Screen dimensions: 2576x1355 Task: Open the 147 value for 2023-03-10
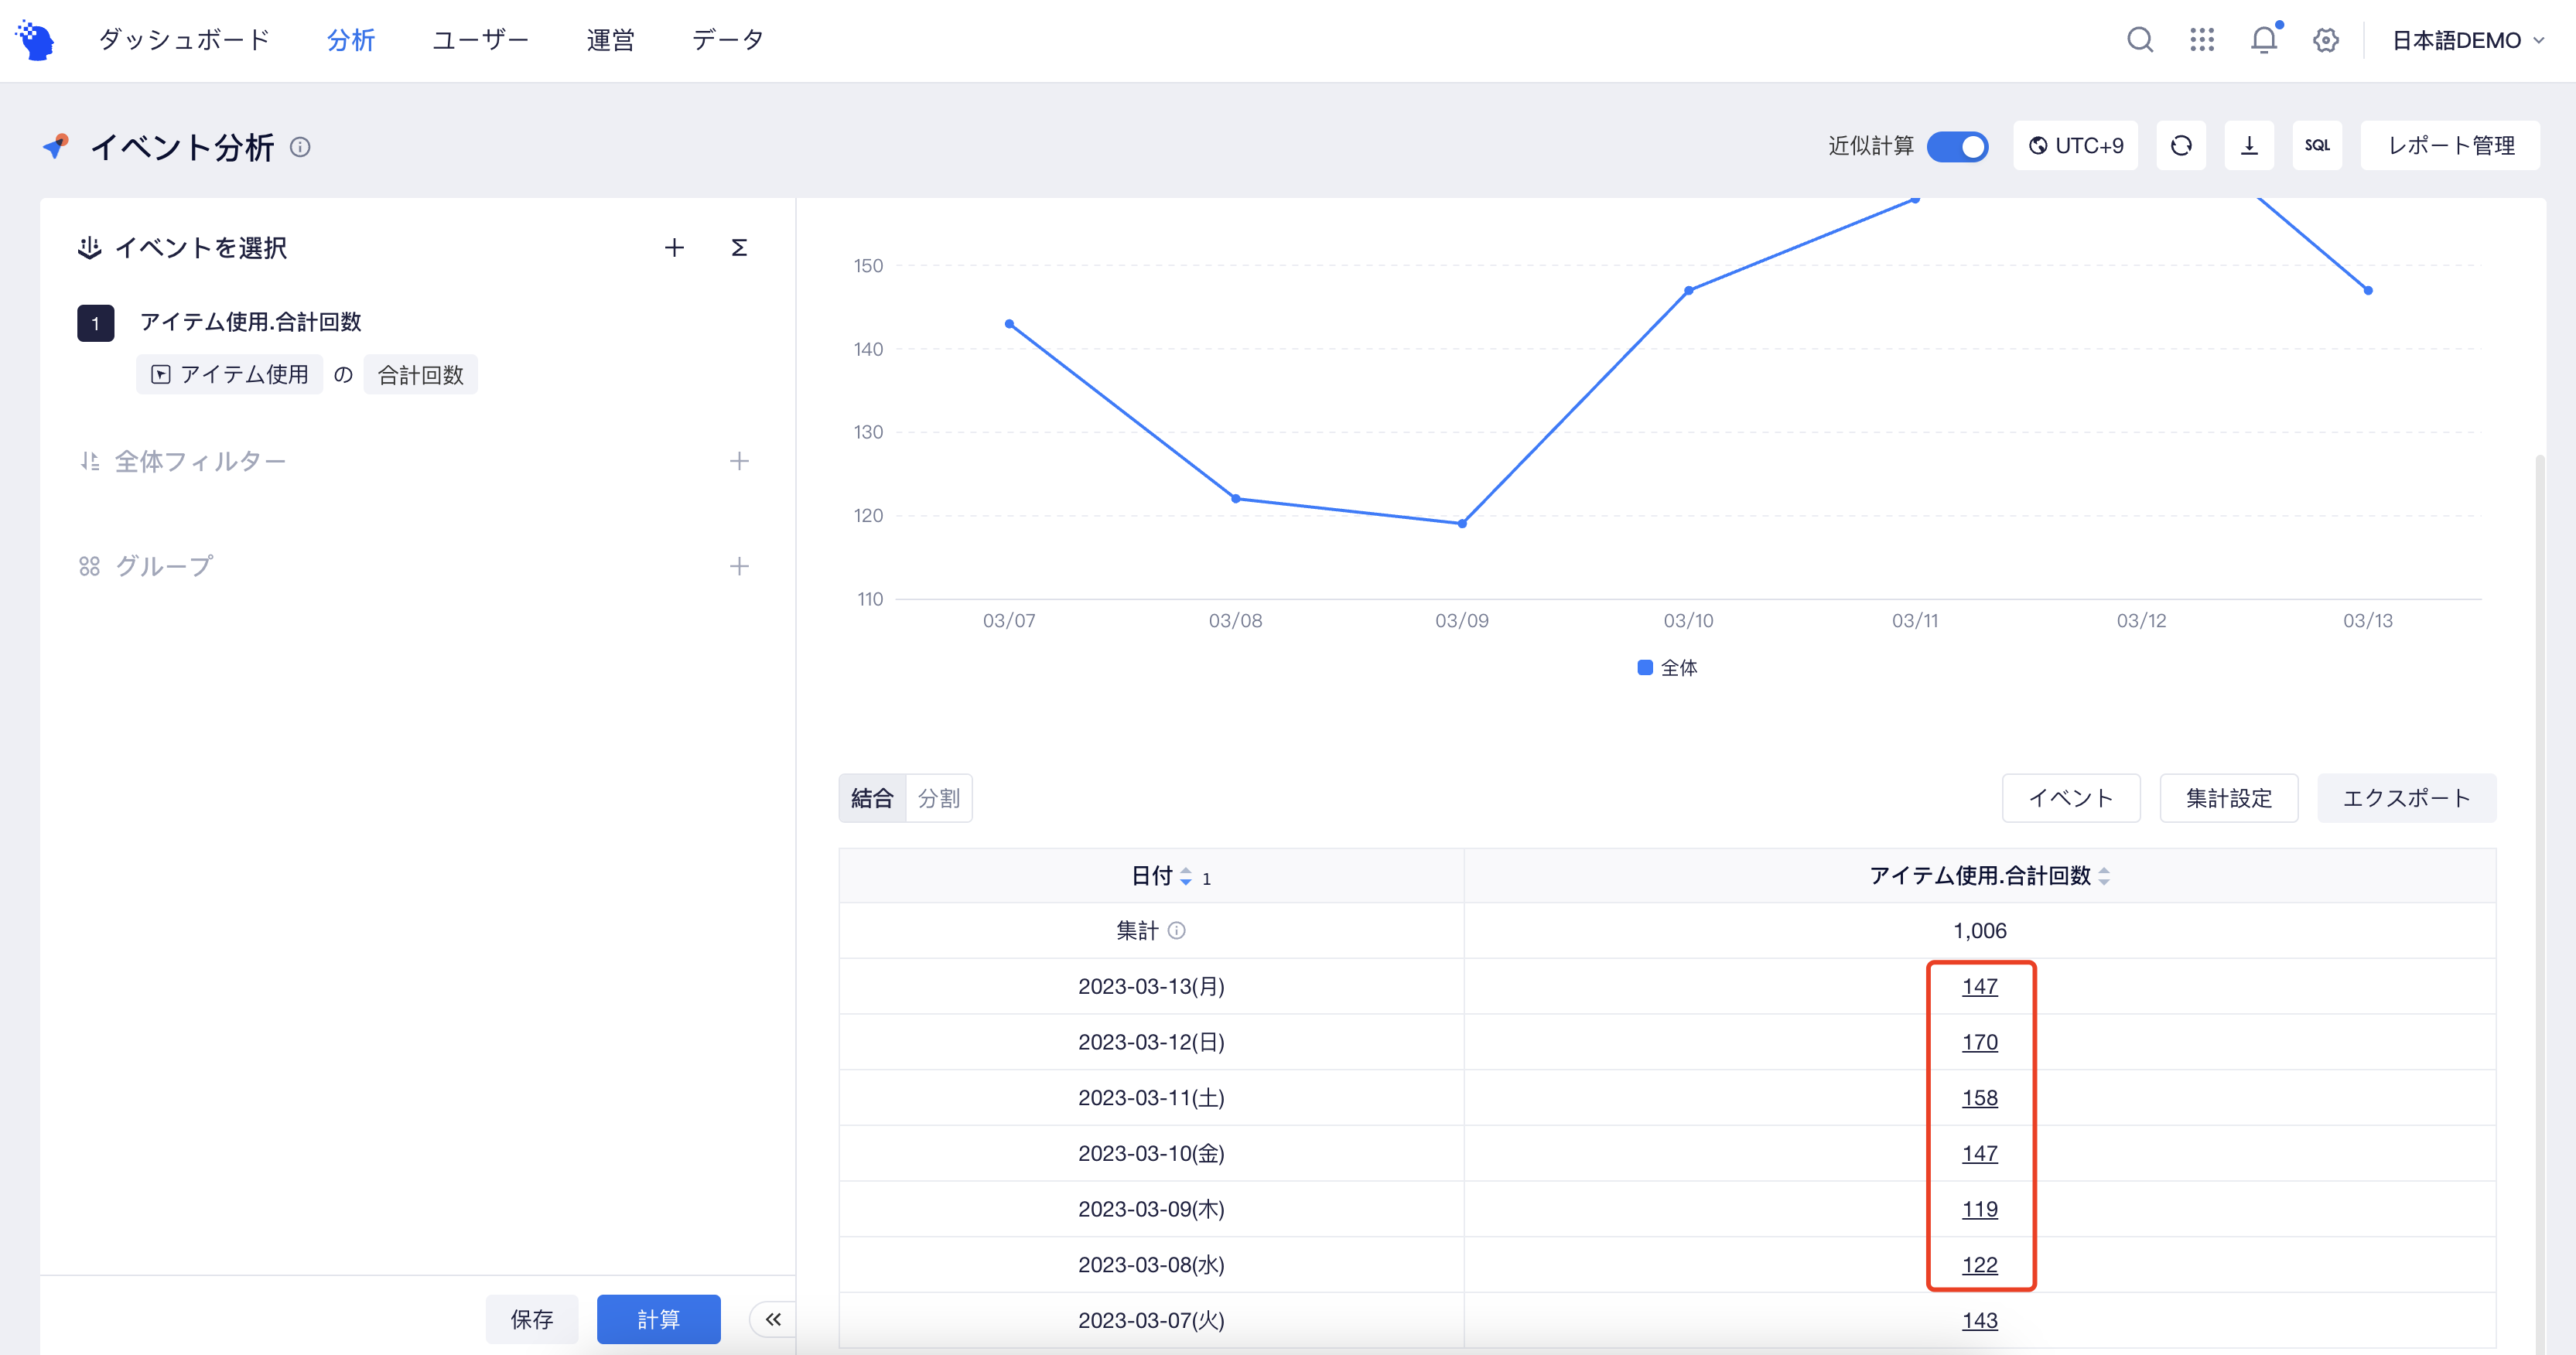click(1980, 1154)
